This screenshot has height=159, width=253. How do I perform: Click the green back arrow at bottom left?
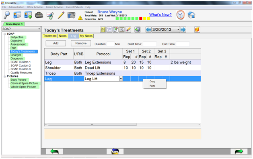54,152
